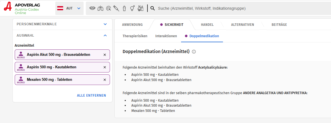The height and width of the screenshot is (123, 331).
Task: Click Aspirin Akut 500 mg under Acetylsalicylsäure
Action: pyautogui.click(x=161, y=80)
